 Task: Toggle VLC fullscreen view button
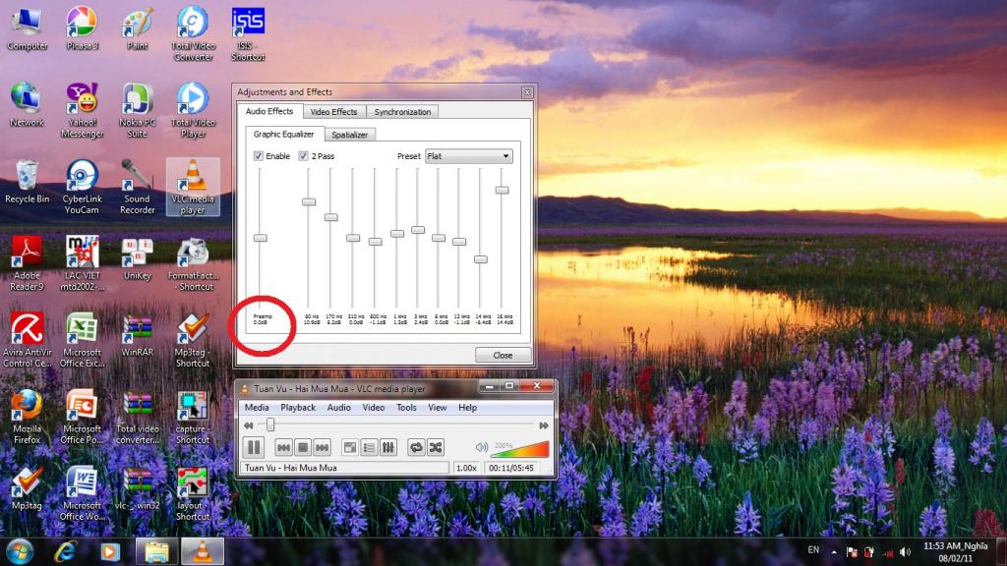click(350, 447)
